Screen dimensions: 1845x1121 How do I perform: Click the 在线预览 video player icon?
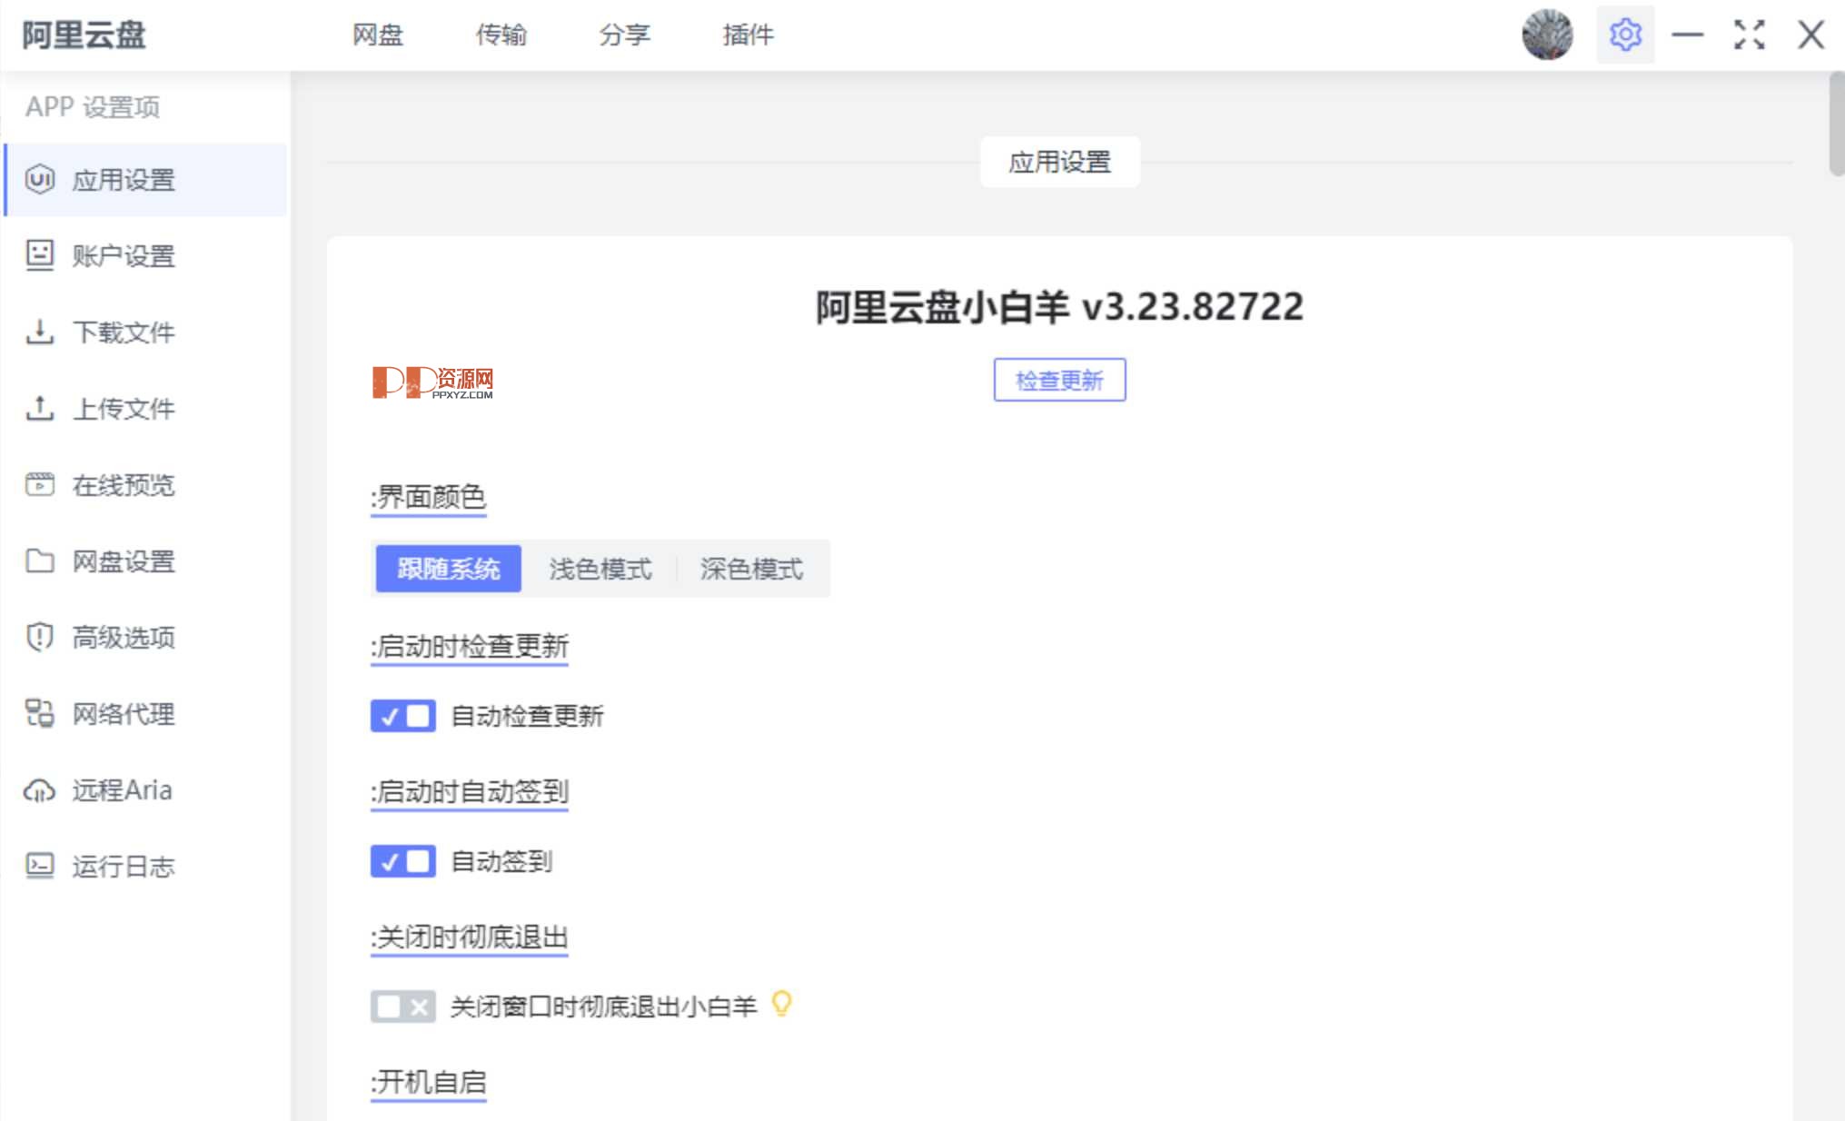pos(40,484)
